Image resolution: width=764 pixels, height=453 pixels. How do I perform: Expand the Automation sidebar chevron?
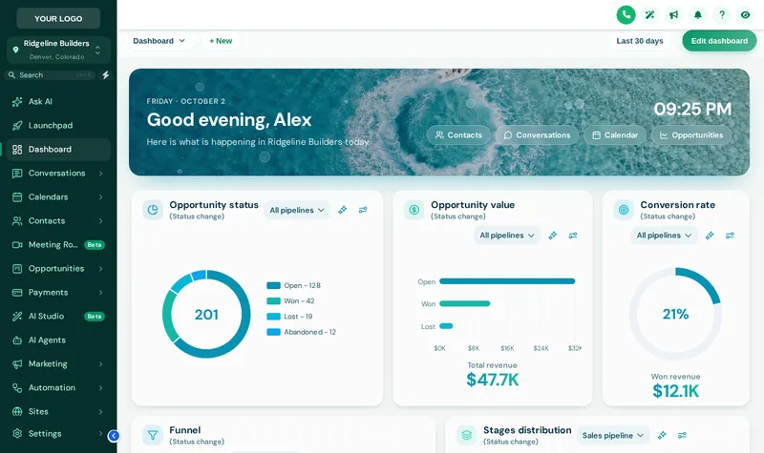101,388
